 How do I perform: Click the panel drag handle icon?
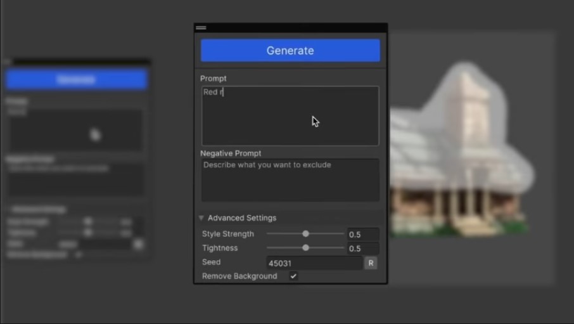(201, 28)
